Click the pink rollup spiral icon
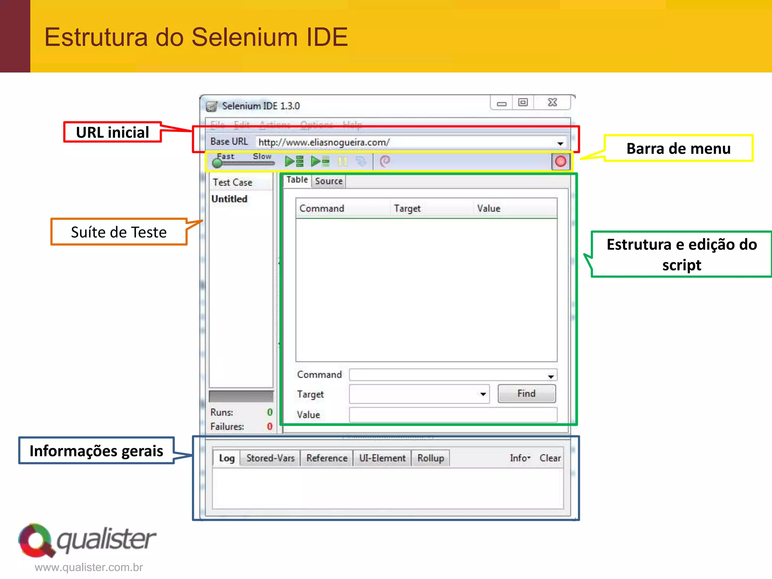Image resolution: width=772 pixels, height=579 pixels. pyautogui.click(x=385, y=161)
